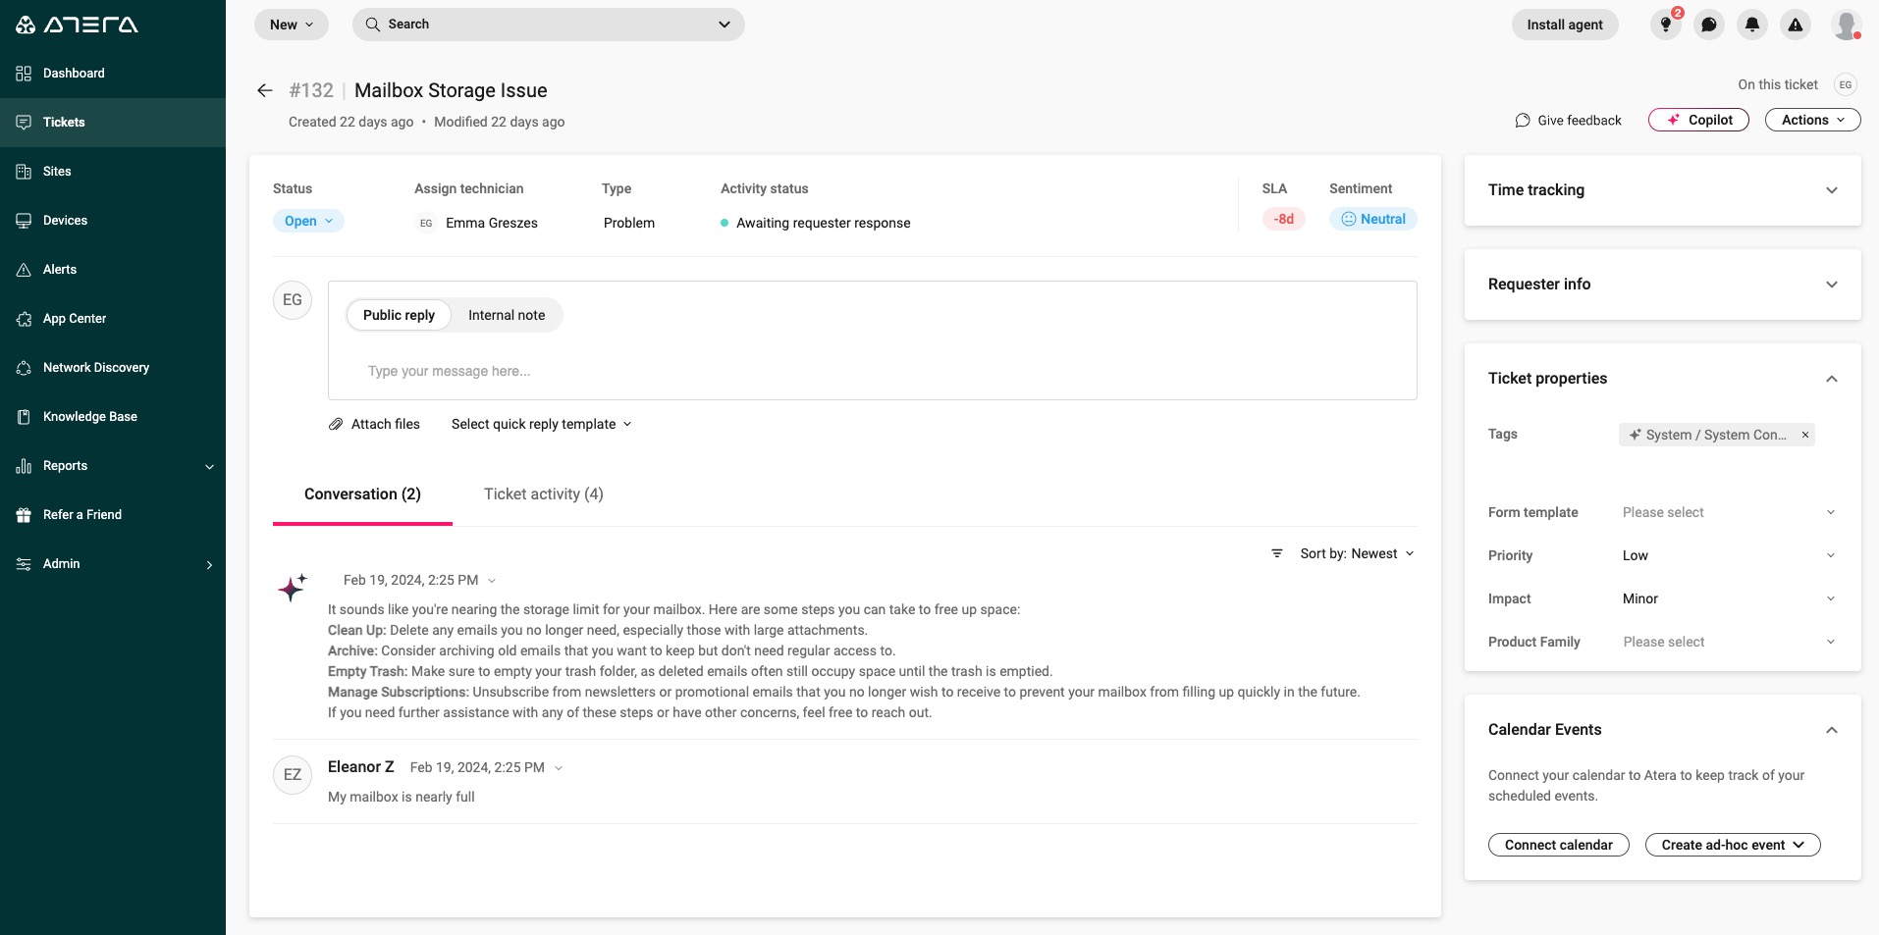Open the lightbulb tips icon with badge
Image resolution: width=1879 pixels, height=935 pixels.
click(1666, 25)
